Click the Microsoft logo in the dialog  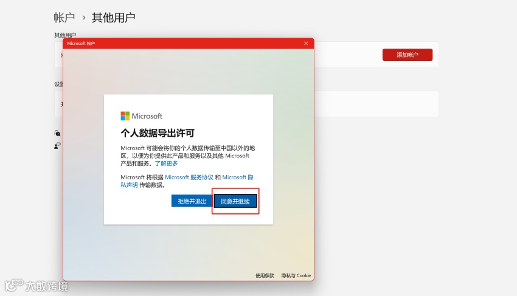[x=142, y=116]
